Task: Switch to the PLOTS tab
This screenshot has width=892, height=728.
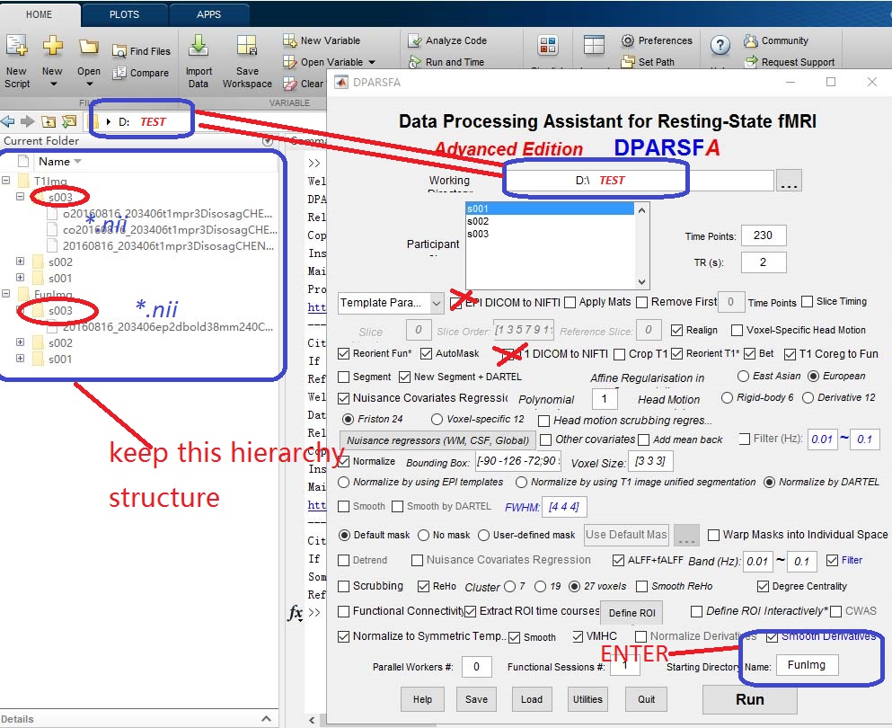Action: tap(124, 14)
